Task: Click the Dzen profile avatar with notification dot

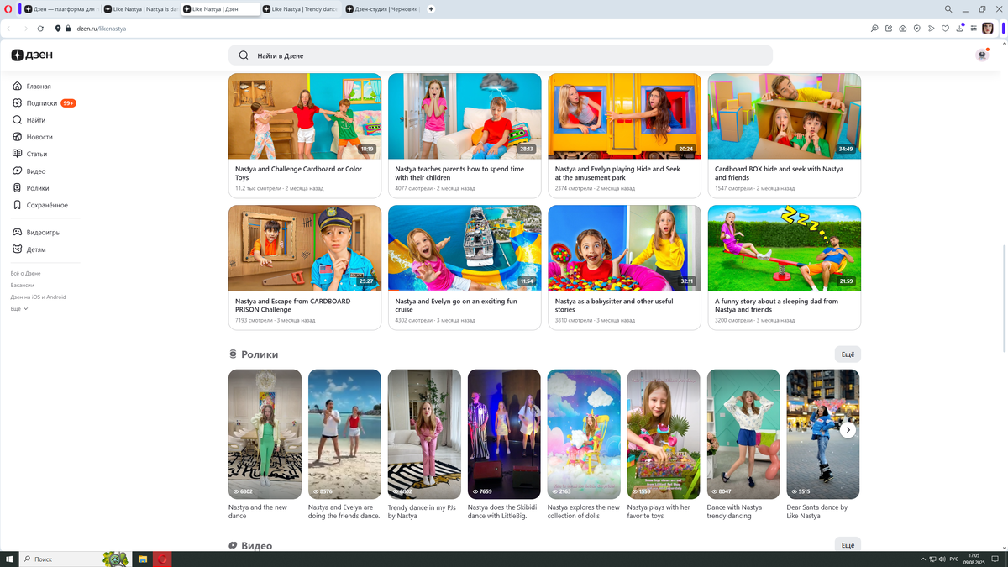Action: (982, 55)
